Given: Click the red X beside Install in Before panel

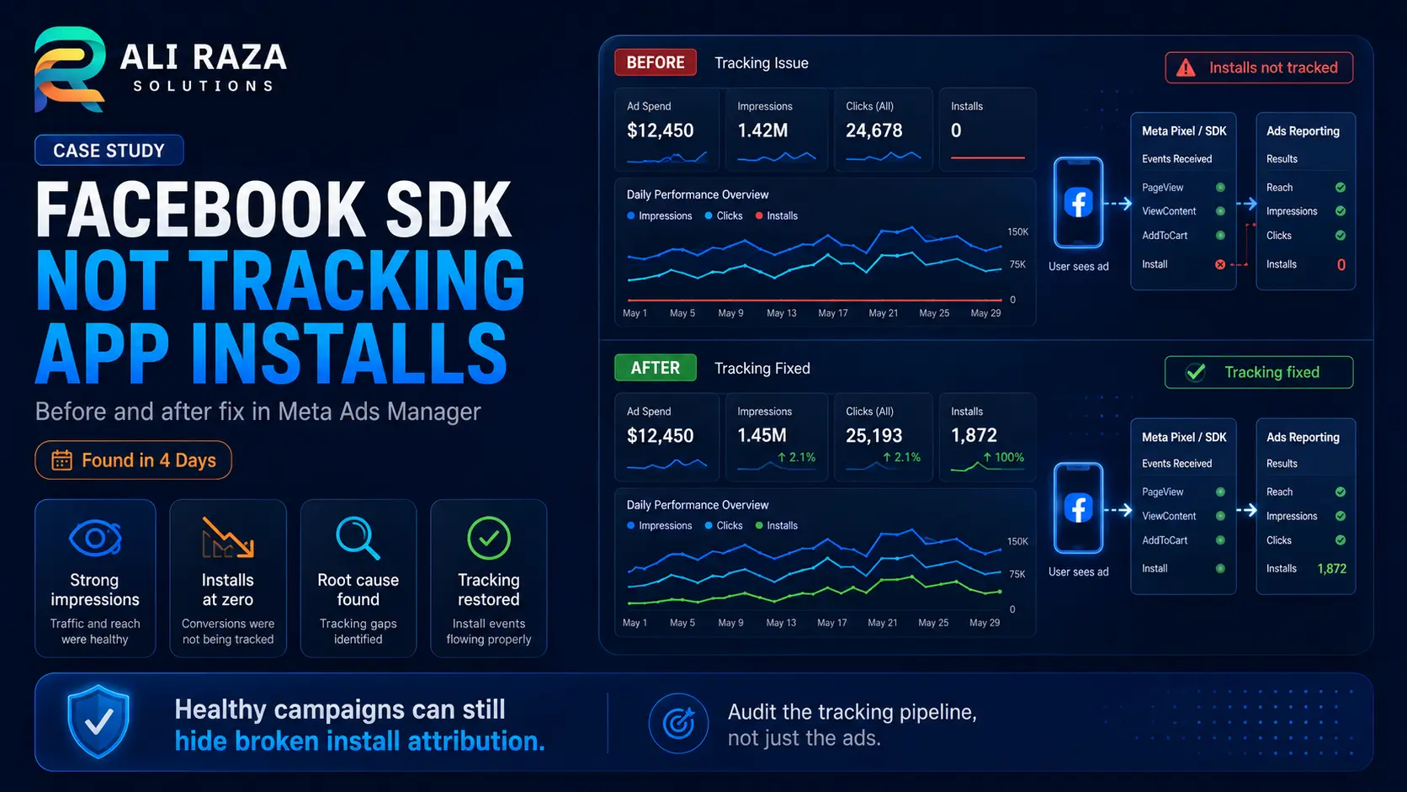Looking at the screenshot, I should (x=1220, y=264).
